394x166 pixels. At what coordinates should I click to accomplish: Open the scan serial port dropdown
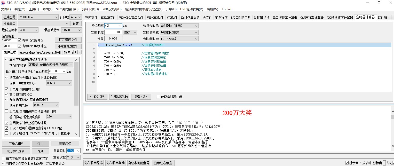tap(44, 23)
